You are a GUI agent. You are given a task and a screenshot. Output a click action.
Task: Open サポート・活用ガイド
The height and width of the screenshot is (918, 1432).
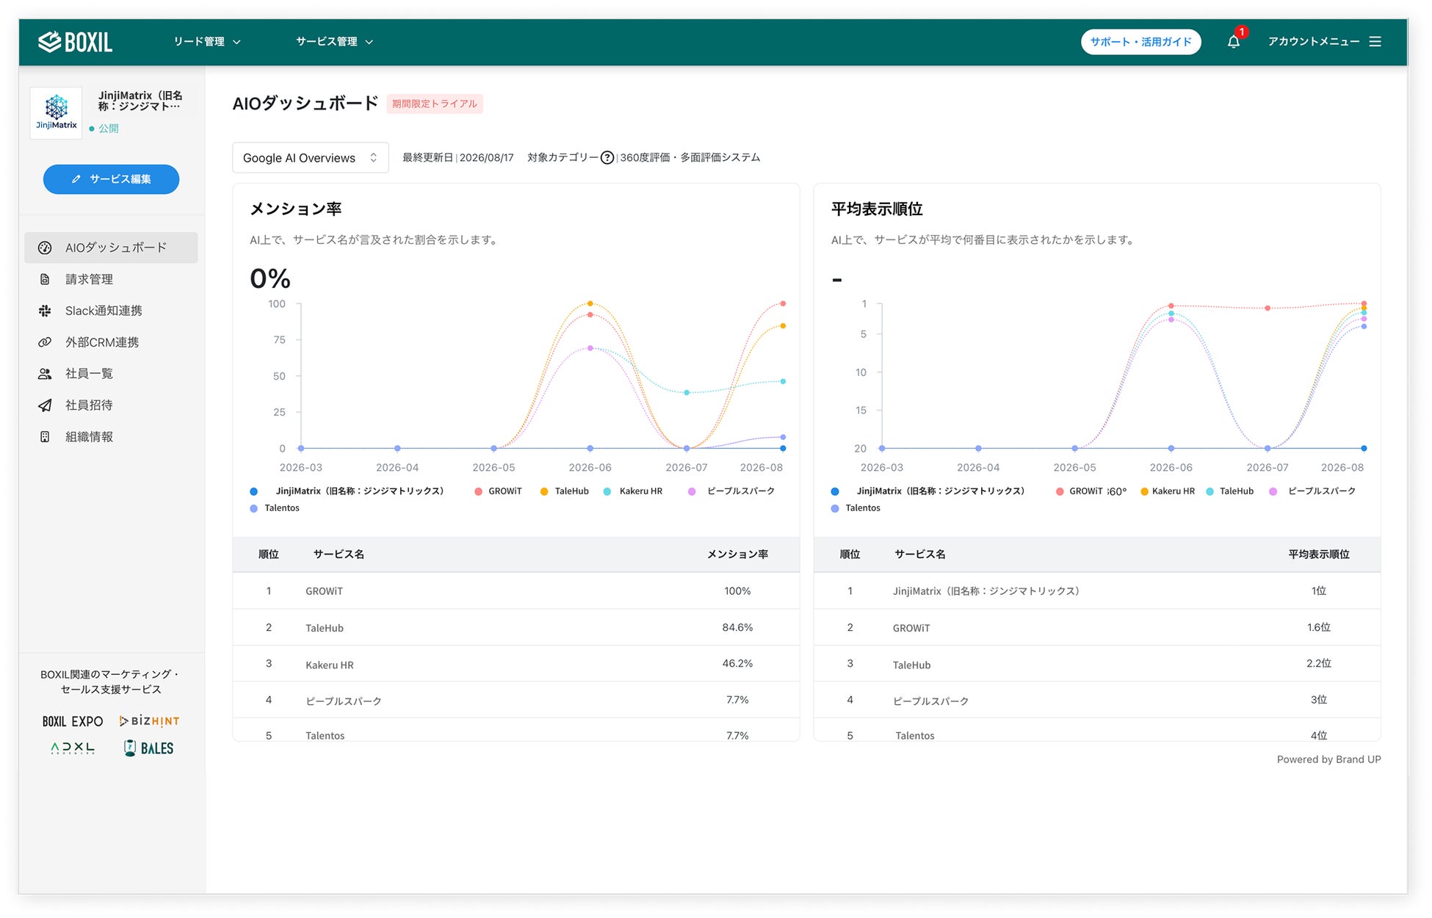pos(1140,42)
